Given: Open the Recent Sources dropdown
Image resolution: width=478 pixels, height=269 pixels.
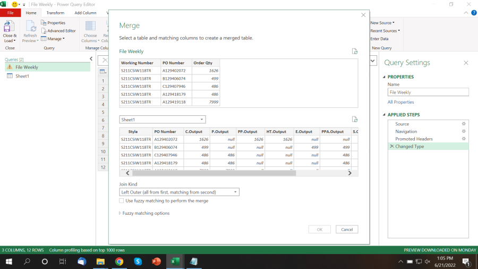Looking at the screenshot, I should pyautogui.click(x=385, y=31).
